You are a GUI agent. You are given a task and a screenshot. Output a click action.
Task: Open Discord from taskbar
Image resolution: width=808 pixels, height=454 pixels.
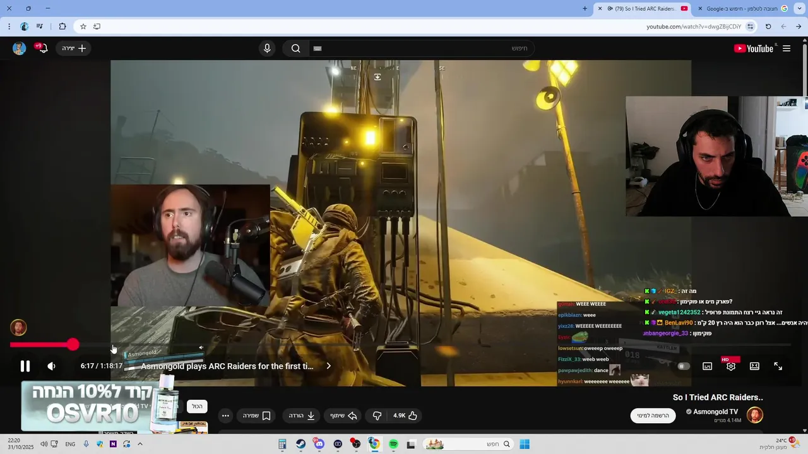tap(319, 444)
